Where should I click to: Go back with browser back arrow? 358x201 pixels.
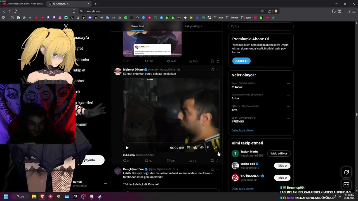coord(4,11)
